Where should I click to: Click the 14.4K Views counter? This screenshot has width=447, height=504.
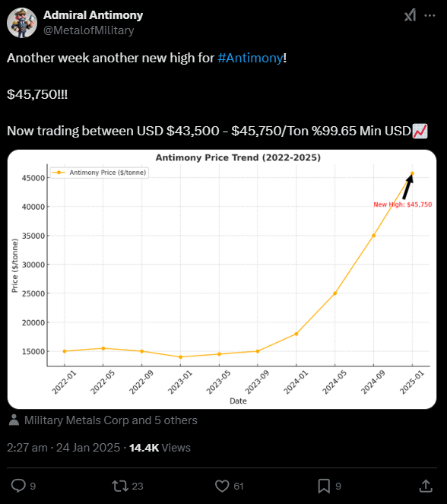pos(160,448)
